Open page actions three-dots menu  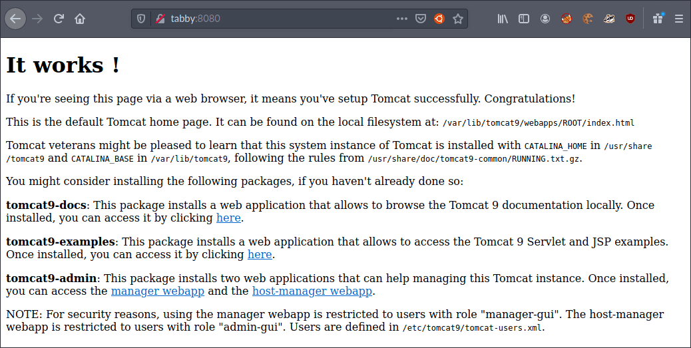tap(402, 19)
